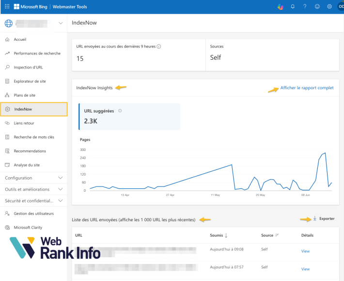Screen dimensions: 344x281
Task: Click the IndexNow gear icon in sidebar
Action: coord(7,109)
